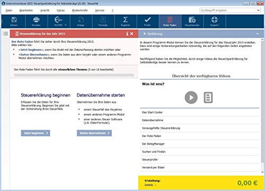Select Der BelegManager video entry
The image size is (265, 191).
tap(199, 144)
